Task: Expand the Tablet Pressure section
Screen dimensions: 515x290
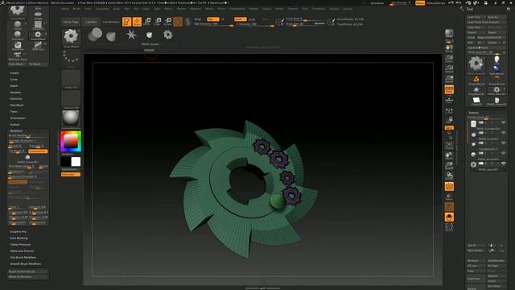Action: (20, 245)
